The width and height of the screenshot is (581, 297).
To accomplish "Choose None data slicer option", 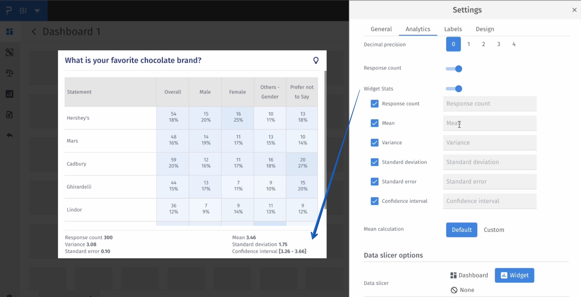I will click(x=462, y=290).
